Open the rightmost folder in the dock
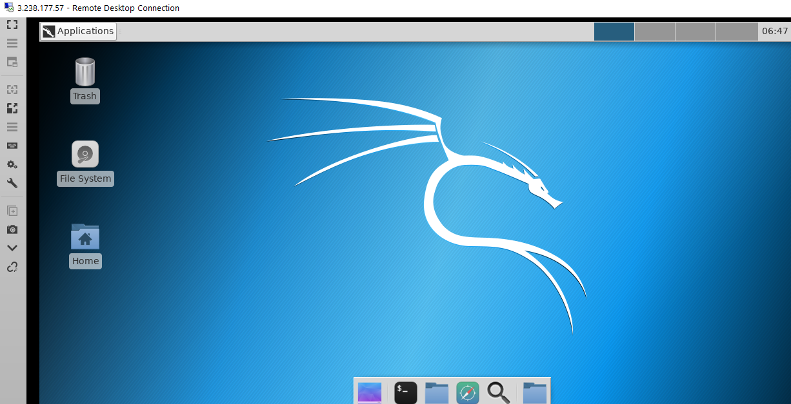 [535, 392]
